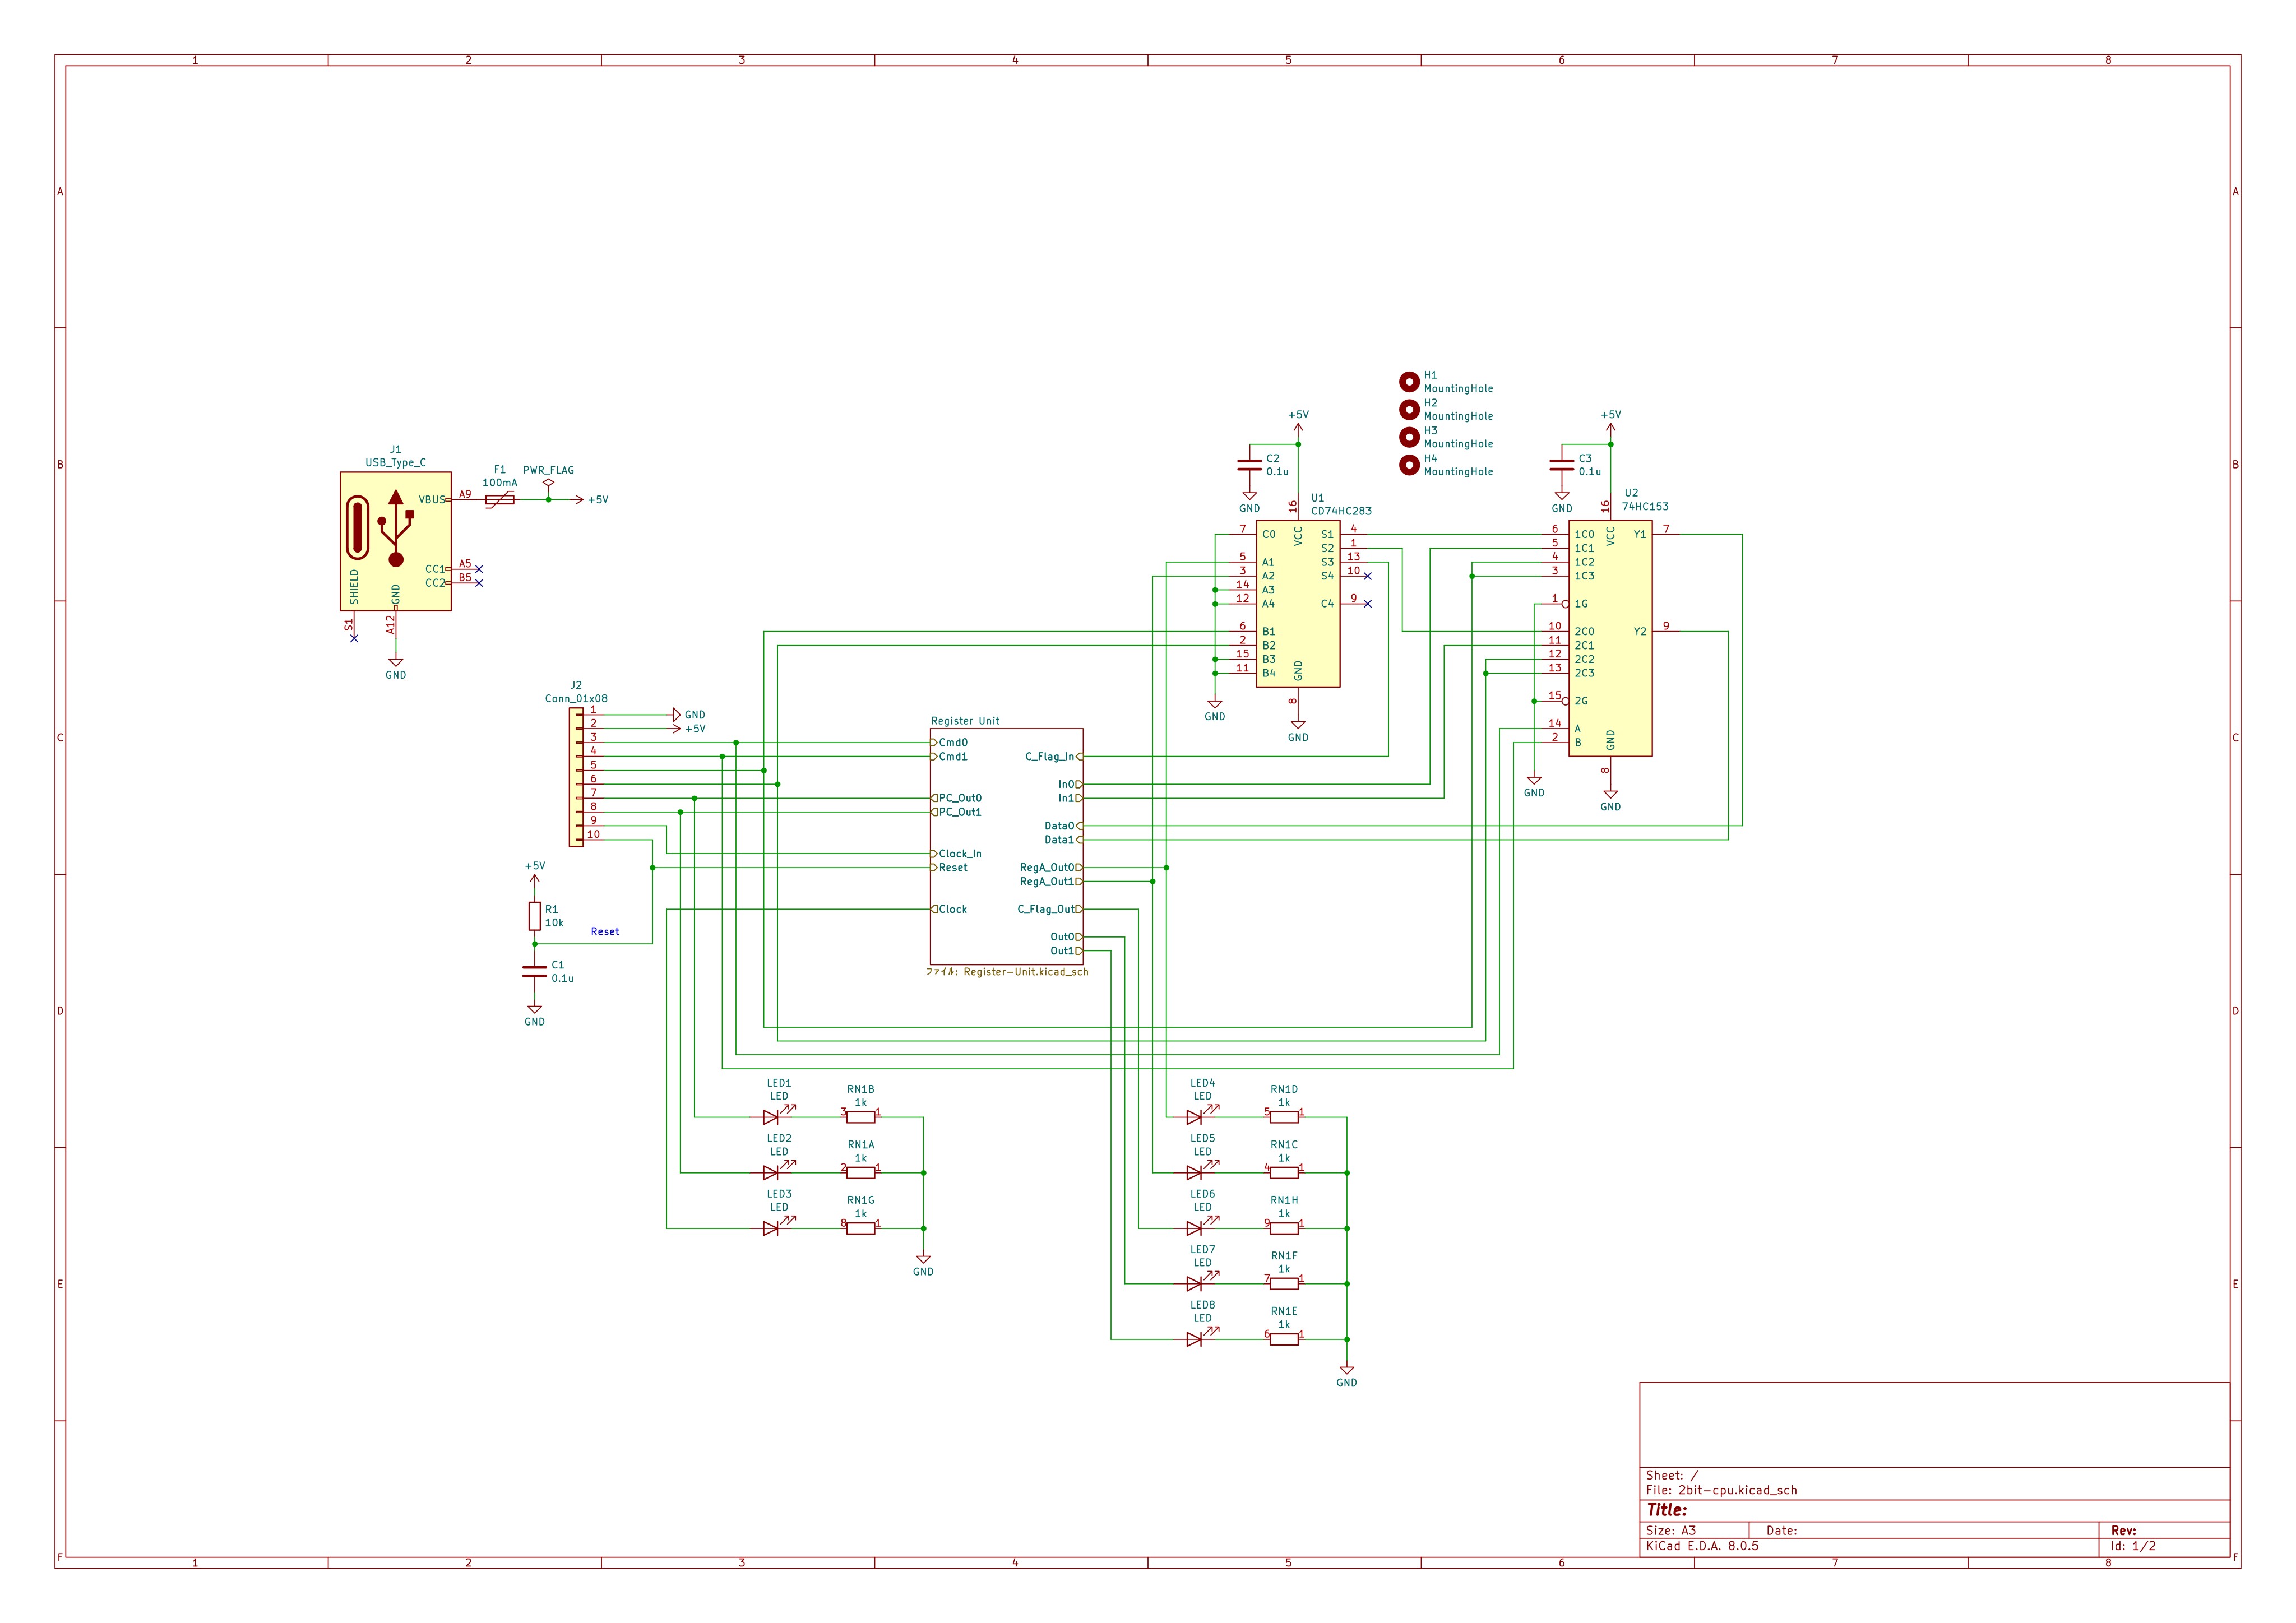Select the no-connect marker on CC1 pin A5
Image resolution: width=2296 pixels, height=1623 pixels.
click(x=479, y=569)
